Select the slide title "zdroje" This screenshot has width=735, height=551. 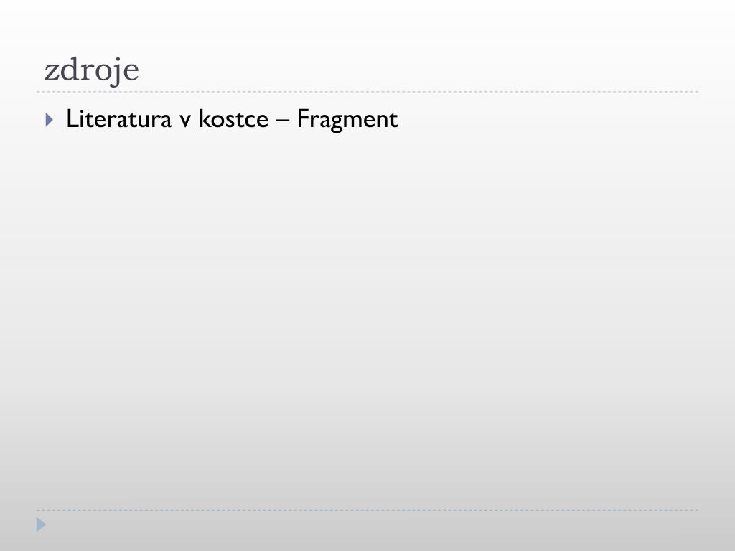[x=91, y=70]
